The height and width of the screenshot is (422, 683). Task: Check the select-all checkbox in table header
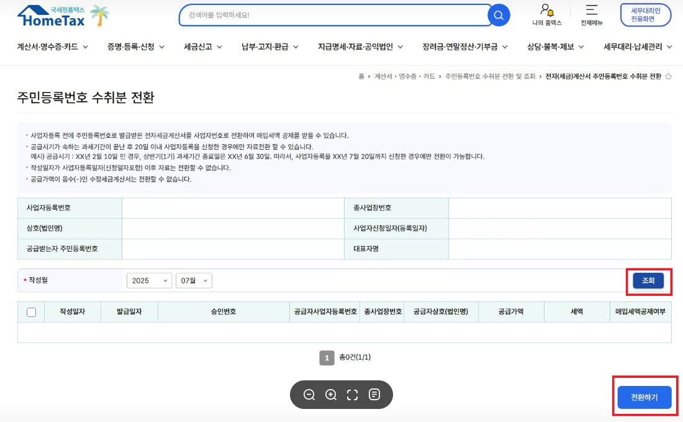(x=31, y=312)
